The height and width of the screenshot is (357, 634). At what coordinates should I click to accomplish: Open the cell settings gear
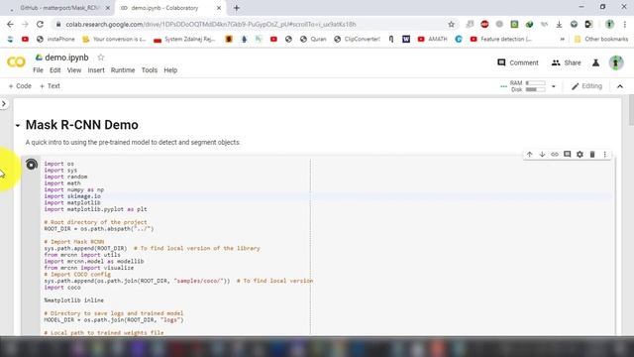point(580,155)
